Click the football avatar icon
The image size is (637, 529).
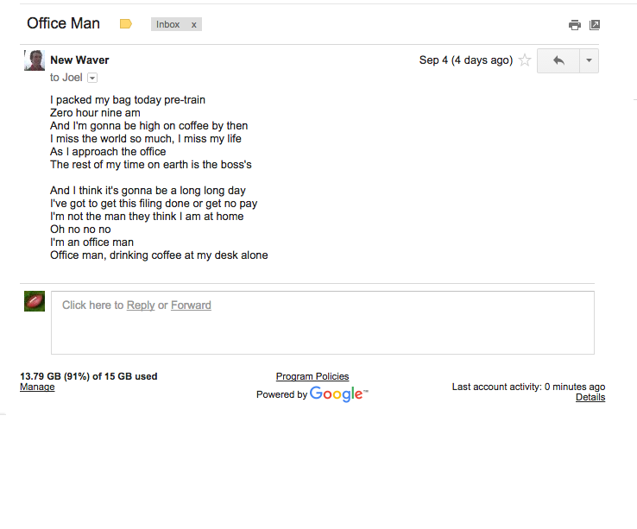tap(35, 301)
